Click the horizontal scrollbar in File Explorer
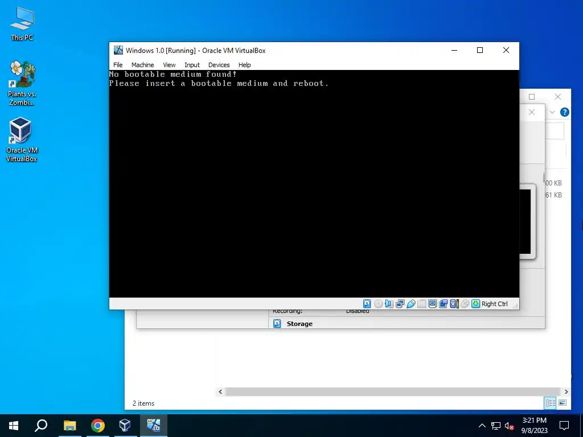The height and width of the screenshot is (437, 583). (x=393, y=391)
